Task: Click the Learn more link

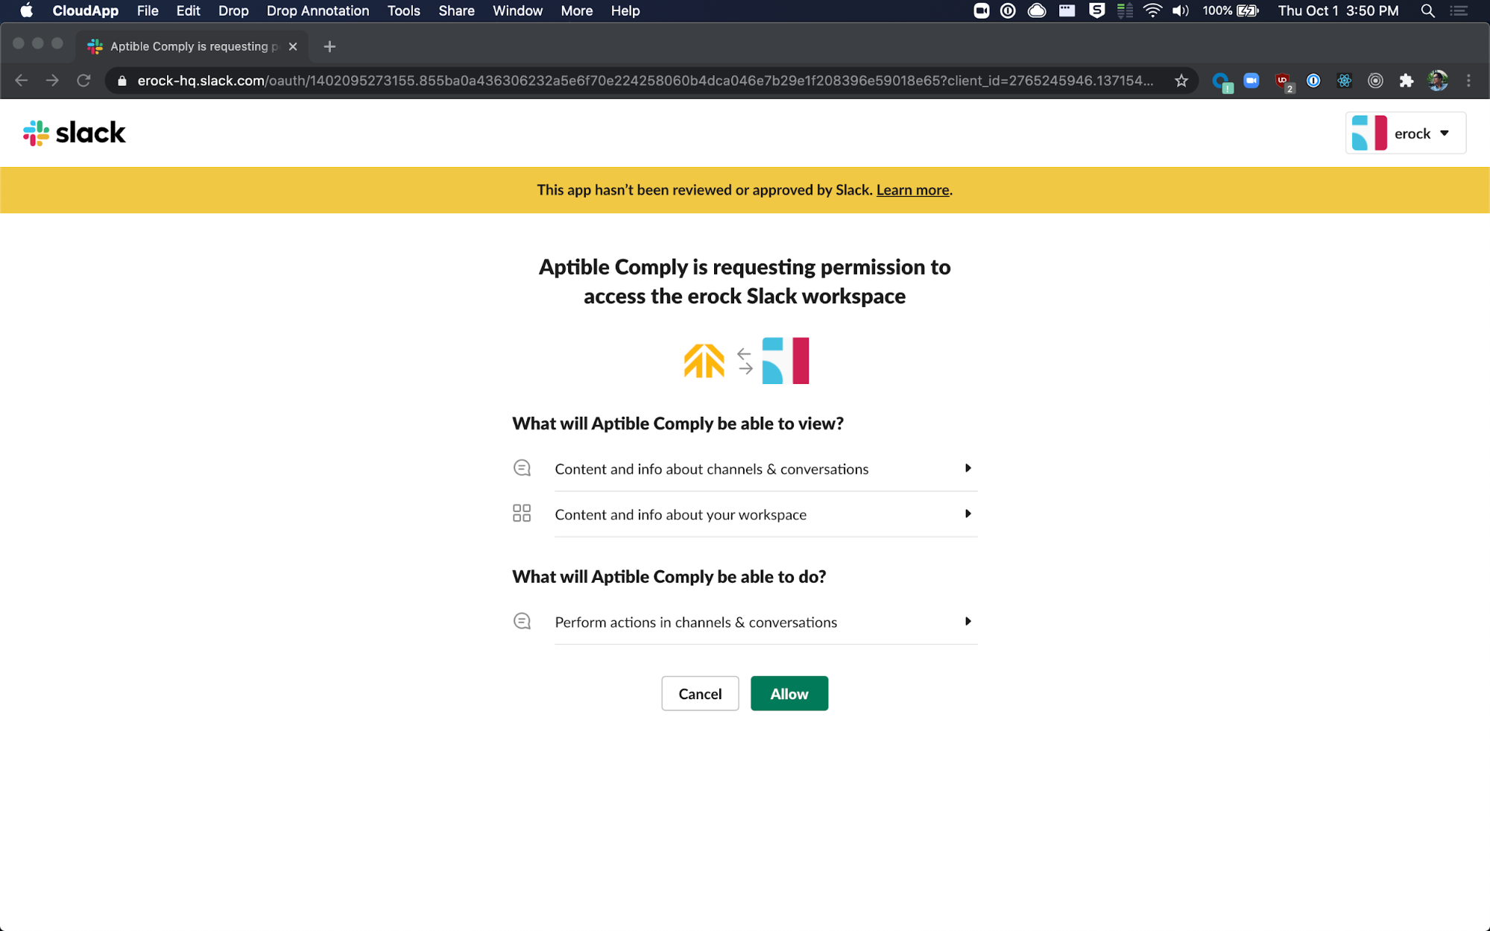Action: pyautogui.click(x=912, y=190)
